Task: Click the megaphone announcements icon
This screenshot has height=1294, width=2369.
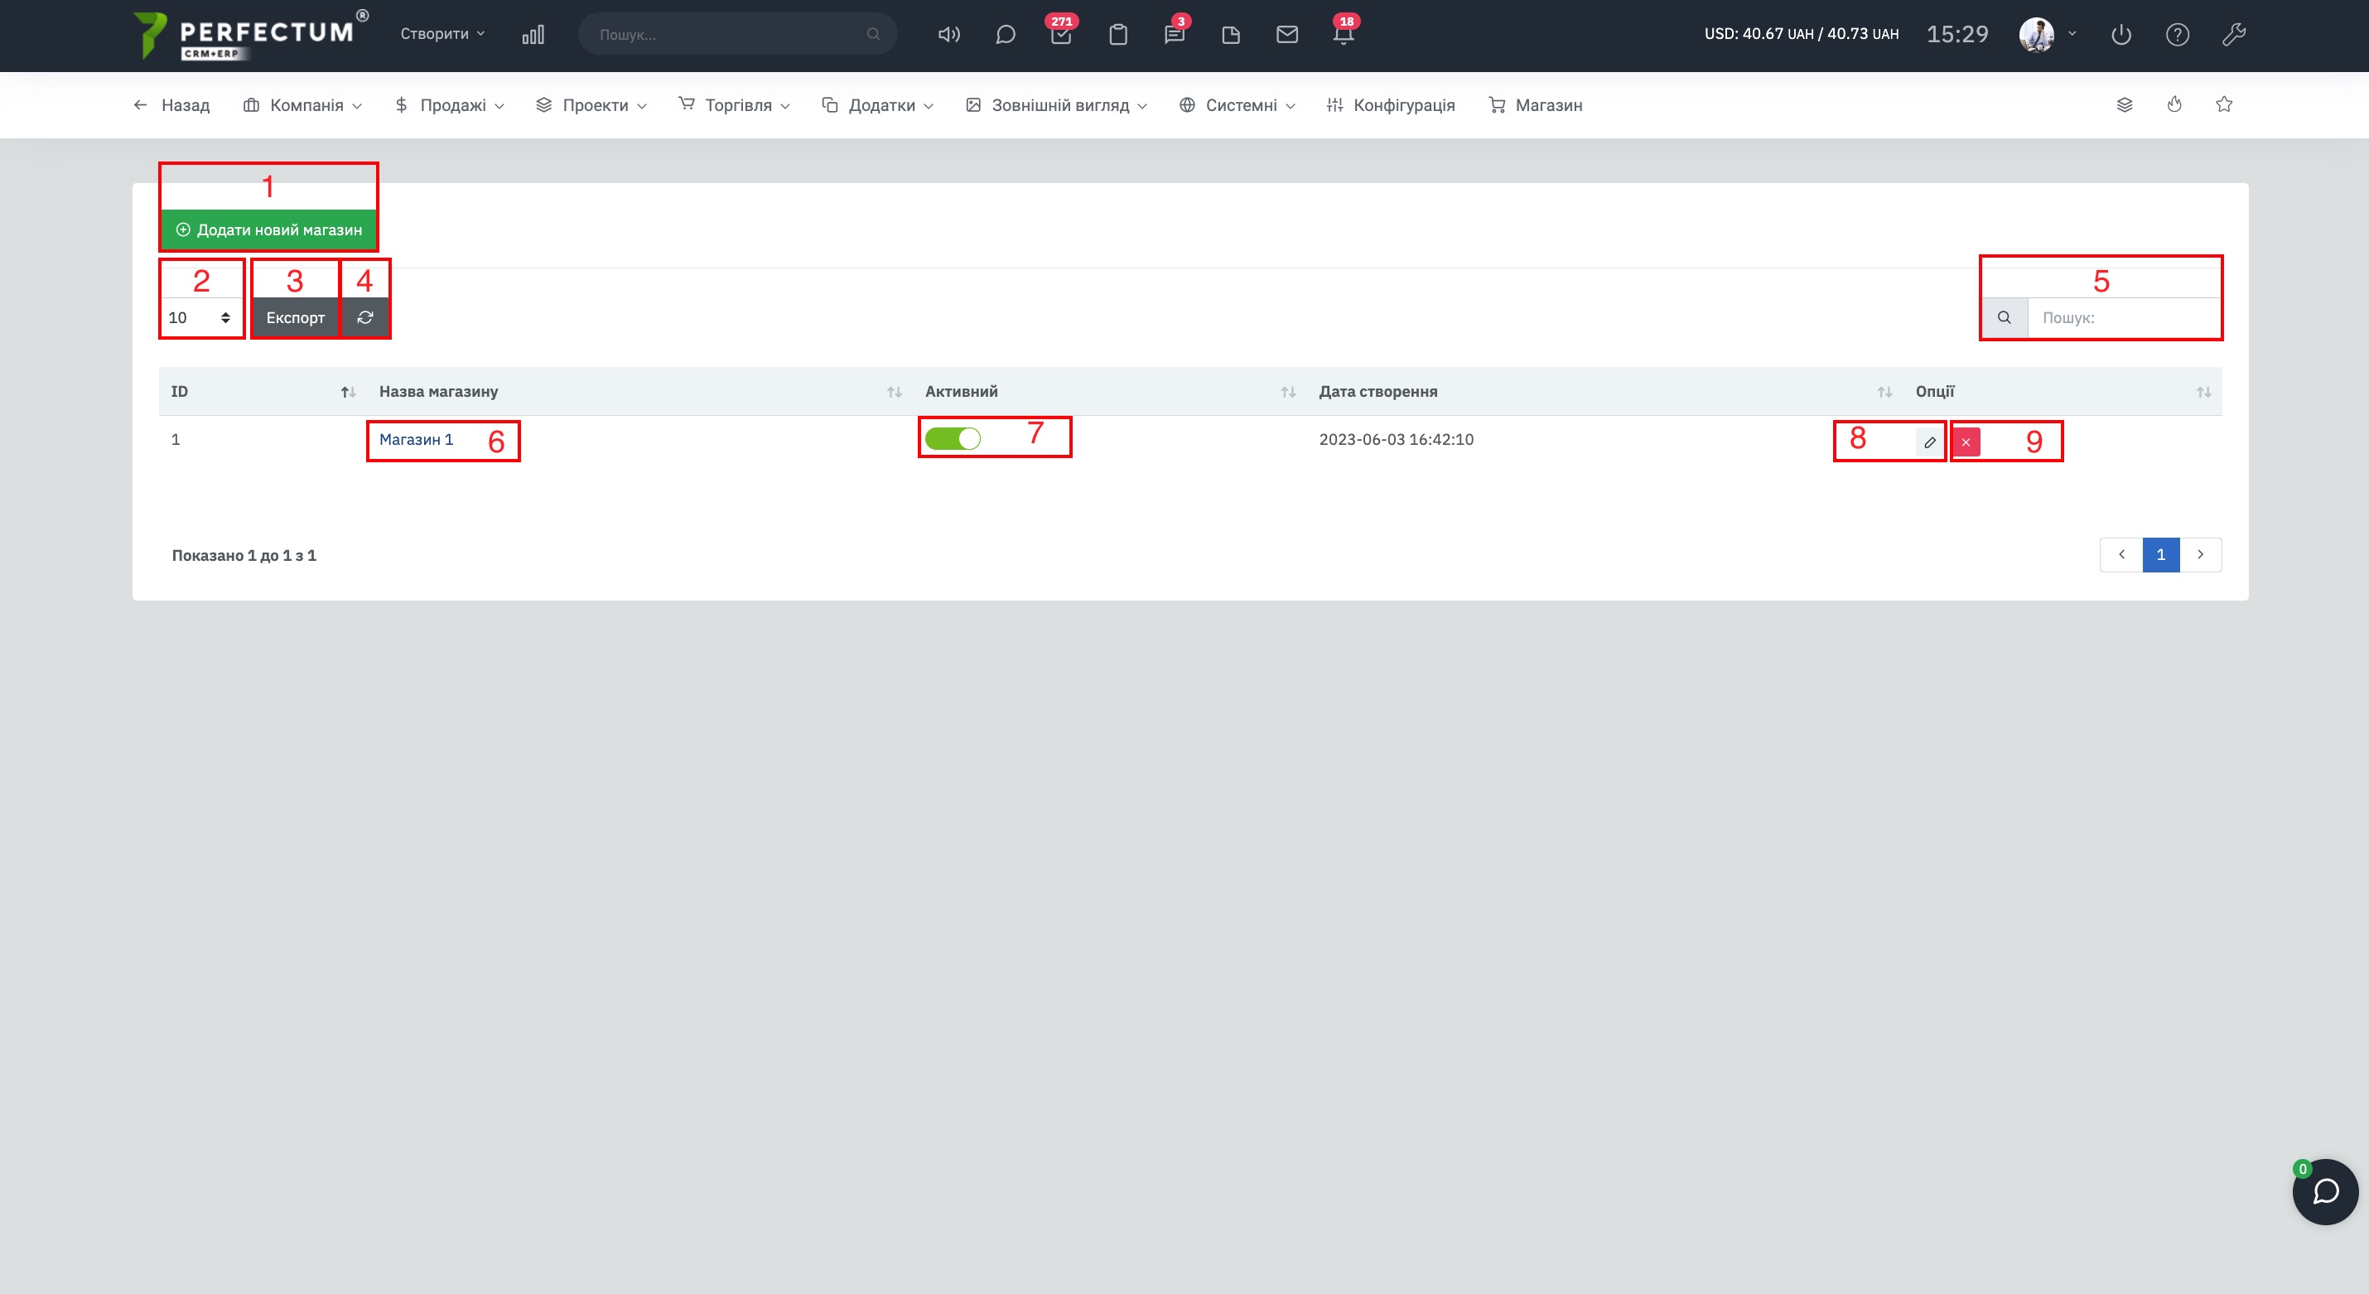Action: click(x=948, y=35)
